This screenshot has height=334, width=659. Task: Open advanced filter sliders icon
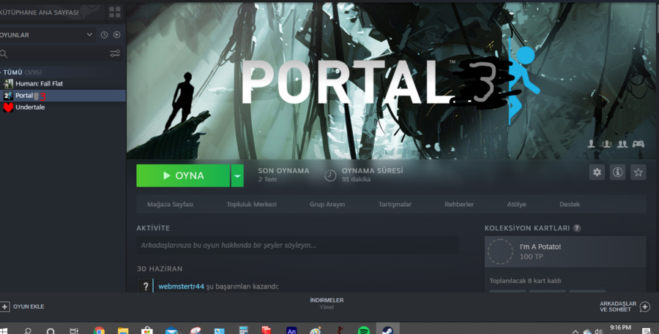115,53
